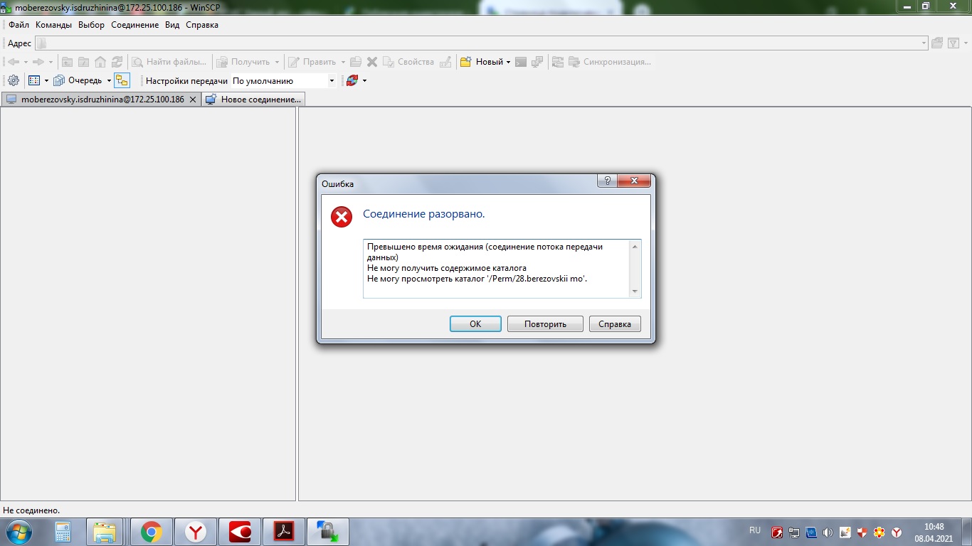
Task: Toggle the directory tree panel button
Action: pyautogui.click(x=122, y=81)
